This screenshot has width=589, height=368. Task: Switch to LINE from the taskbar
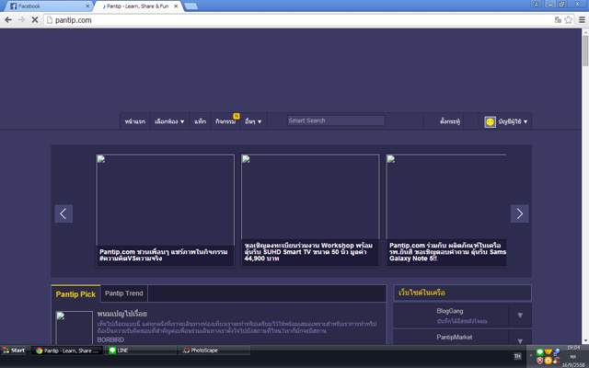[x=141, y=351]
